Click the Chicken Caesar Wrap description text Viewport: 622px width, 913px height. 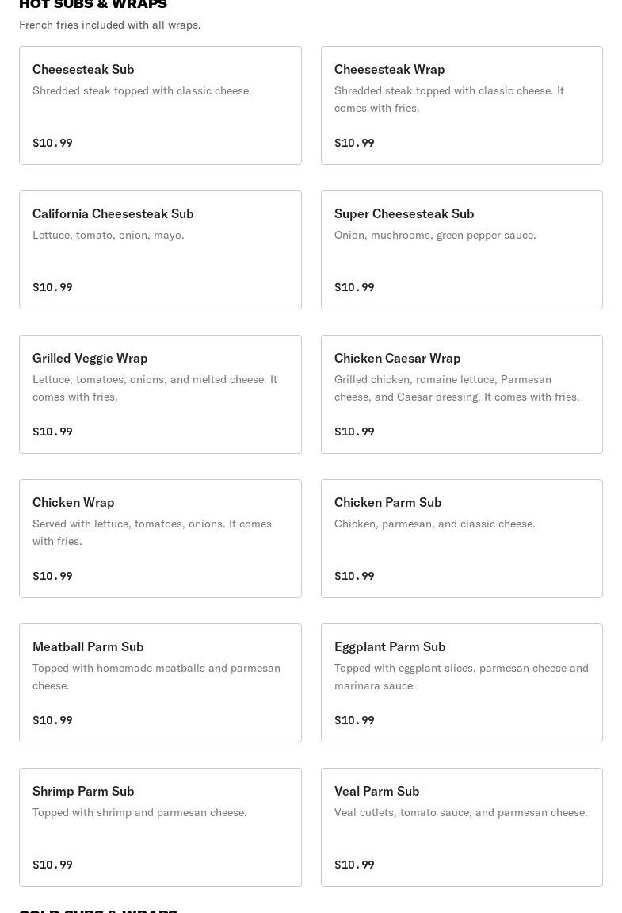[456, 388]
